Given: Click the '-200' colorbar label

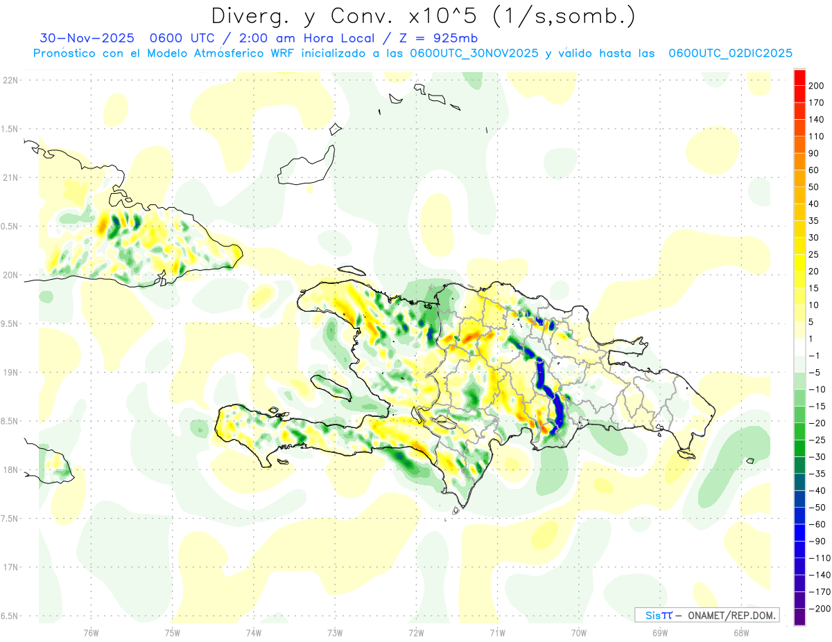Looking at the screenshot, I should click(820, 609).
